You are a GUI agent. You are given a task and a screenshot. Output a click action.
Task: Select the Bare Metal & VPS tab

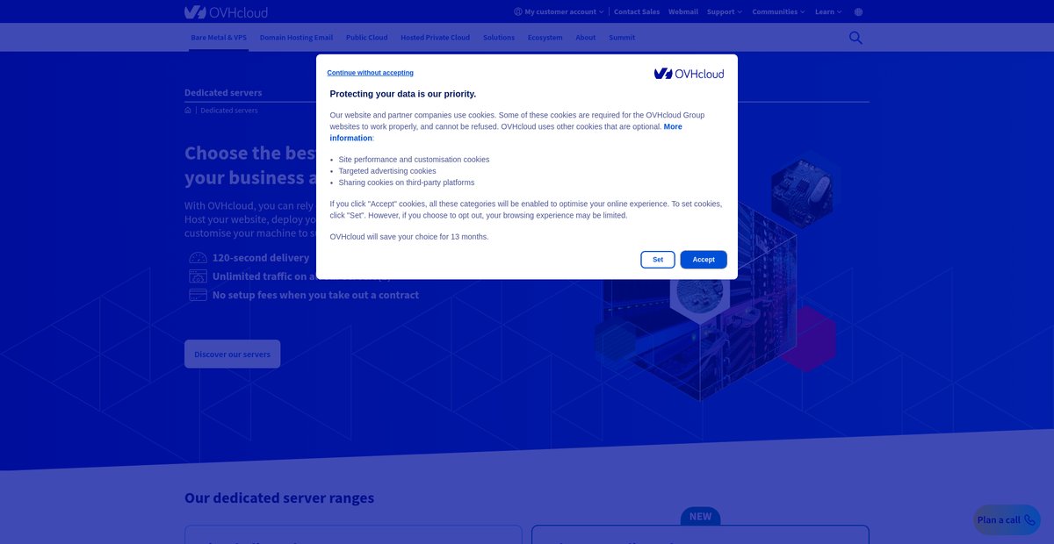pyautogui.click(x=219, y=38)
